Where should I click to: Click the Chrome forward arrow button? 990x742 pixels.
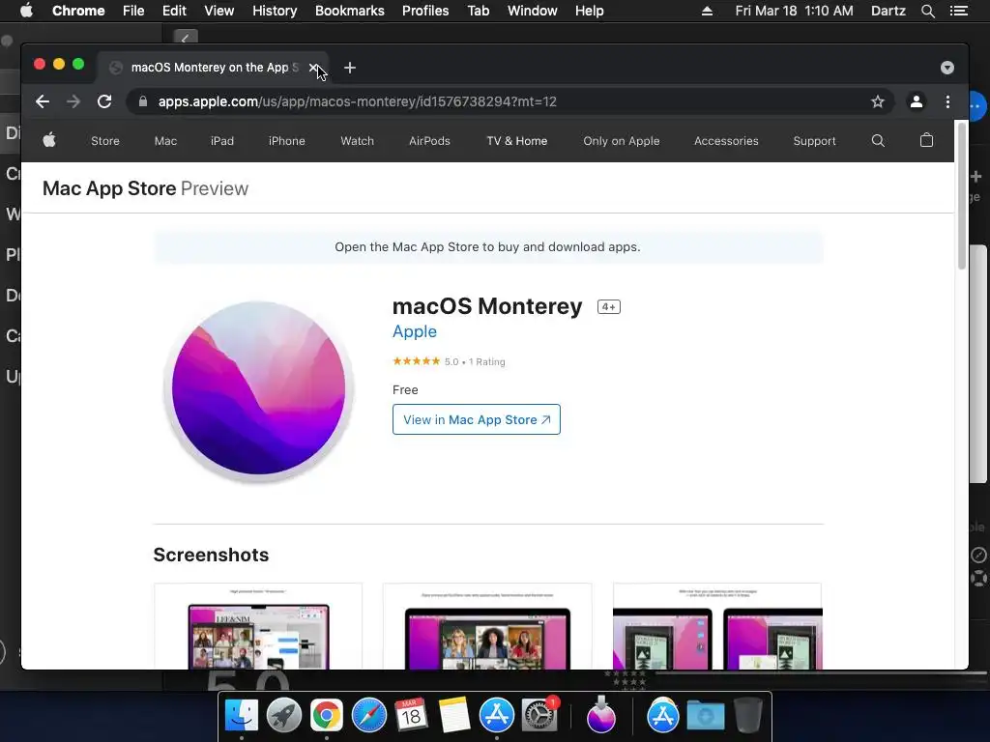pyautogui.click(x=73, y=101)
